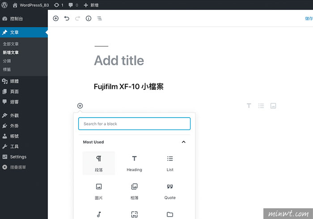Insert the List block

[x=170, y=163]
